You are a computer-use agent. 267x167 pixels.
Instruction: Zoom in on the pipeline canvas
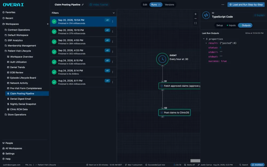click(195, 14)
